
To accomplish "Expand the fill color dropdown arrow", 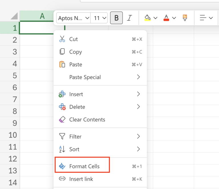I will (155, 18).
